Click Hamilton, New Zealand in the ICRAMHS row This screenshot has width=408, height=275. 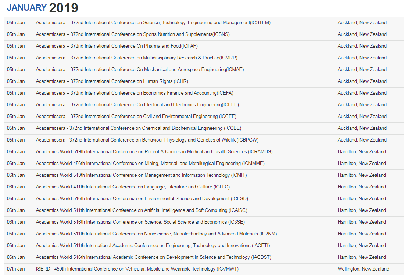click(362, 152)
